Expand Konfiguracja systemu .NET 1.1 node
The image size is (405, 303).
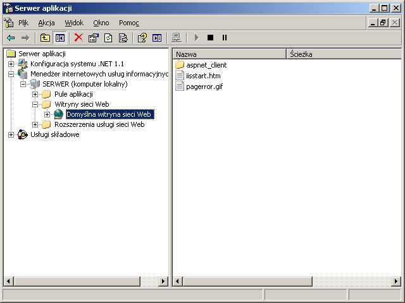(11, 64)
